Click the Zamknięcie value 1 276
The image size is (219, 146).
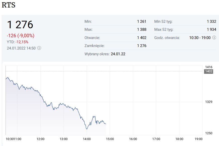141,46
